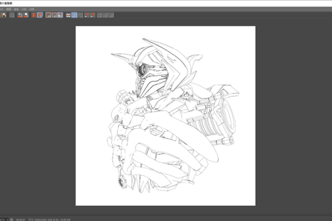Screen dimensions: 332x221
Task: Click the swap icon right after the B icon
Action: [100, 15]
